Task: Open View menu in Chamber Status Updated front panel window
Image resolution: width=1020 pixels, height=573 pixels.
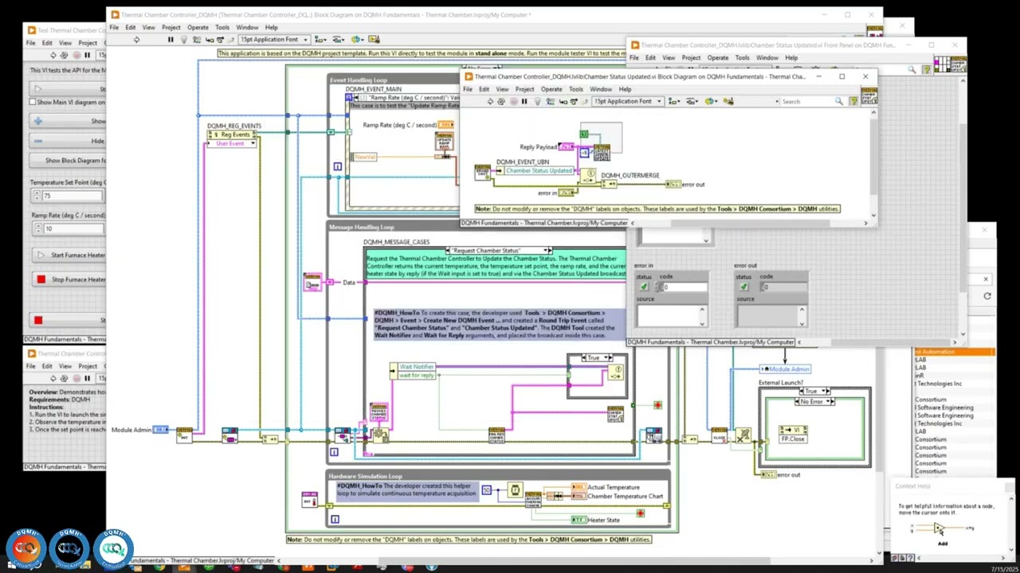Action: click(x=669, y=57)
